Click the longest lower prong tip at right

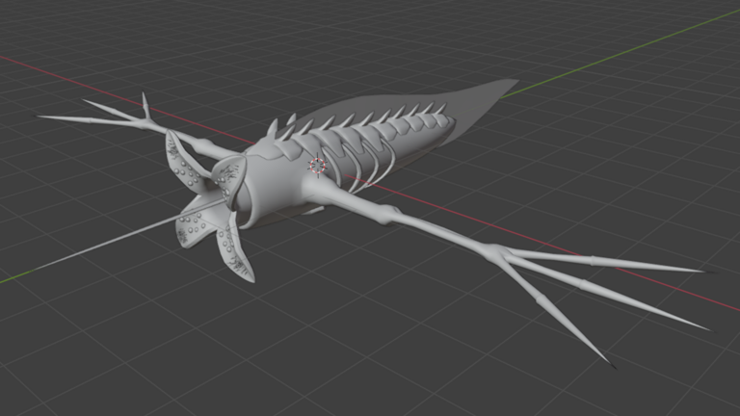pyautogui.click(x=605, y=359)
